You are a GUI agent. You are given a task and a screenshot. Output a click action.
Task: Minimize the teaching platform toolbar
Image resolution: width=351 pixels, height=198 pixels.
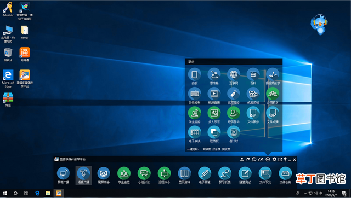290,160
